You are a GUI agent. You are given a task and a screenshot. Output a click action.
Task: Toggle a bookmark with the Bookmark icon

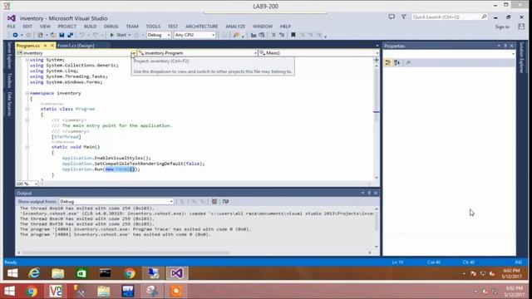293,35
